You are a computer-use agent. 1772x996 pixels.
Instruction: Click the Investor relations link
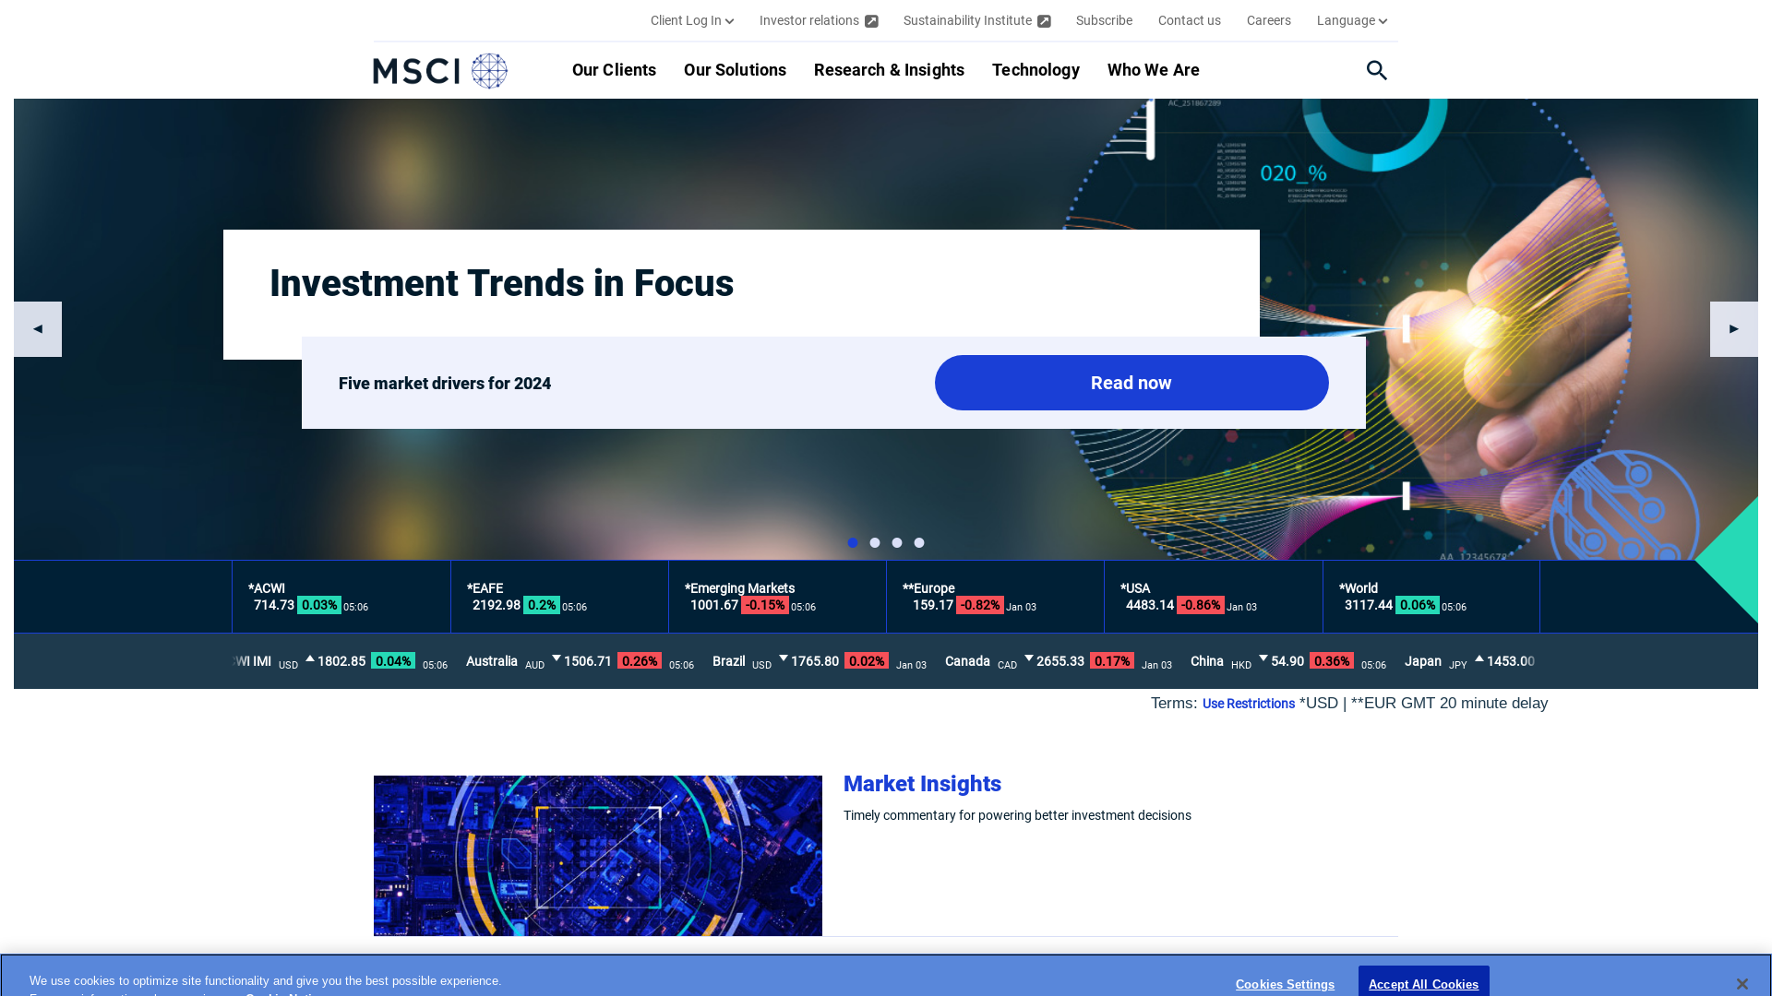click(809, 20)
